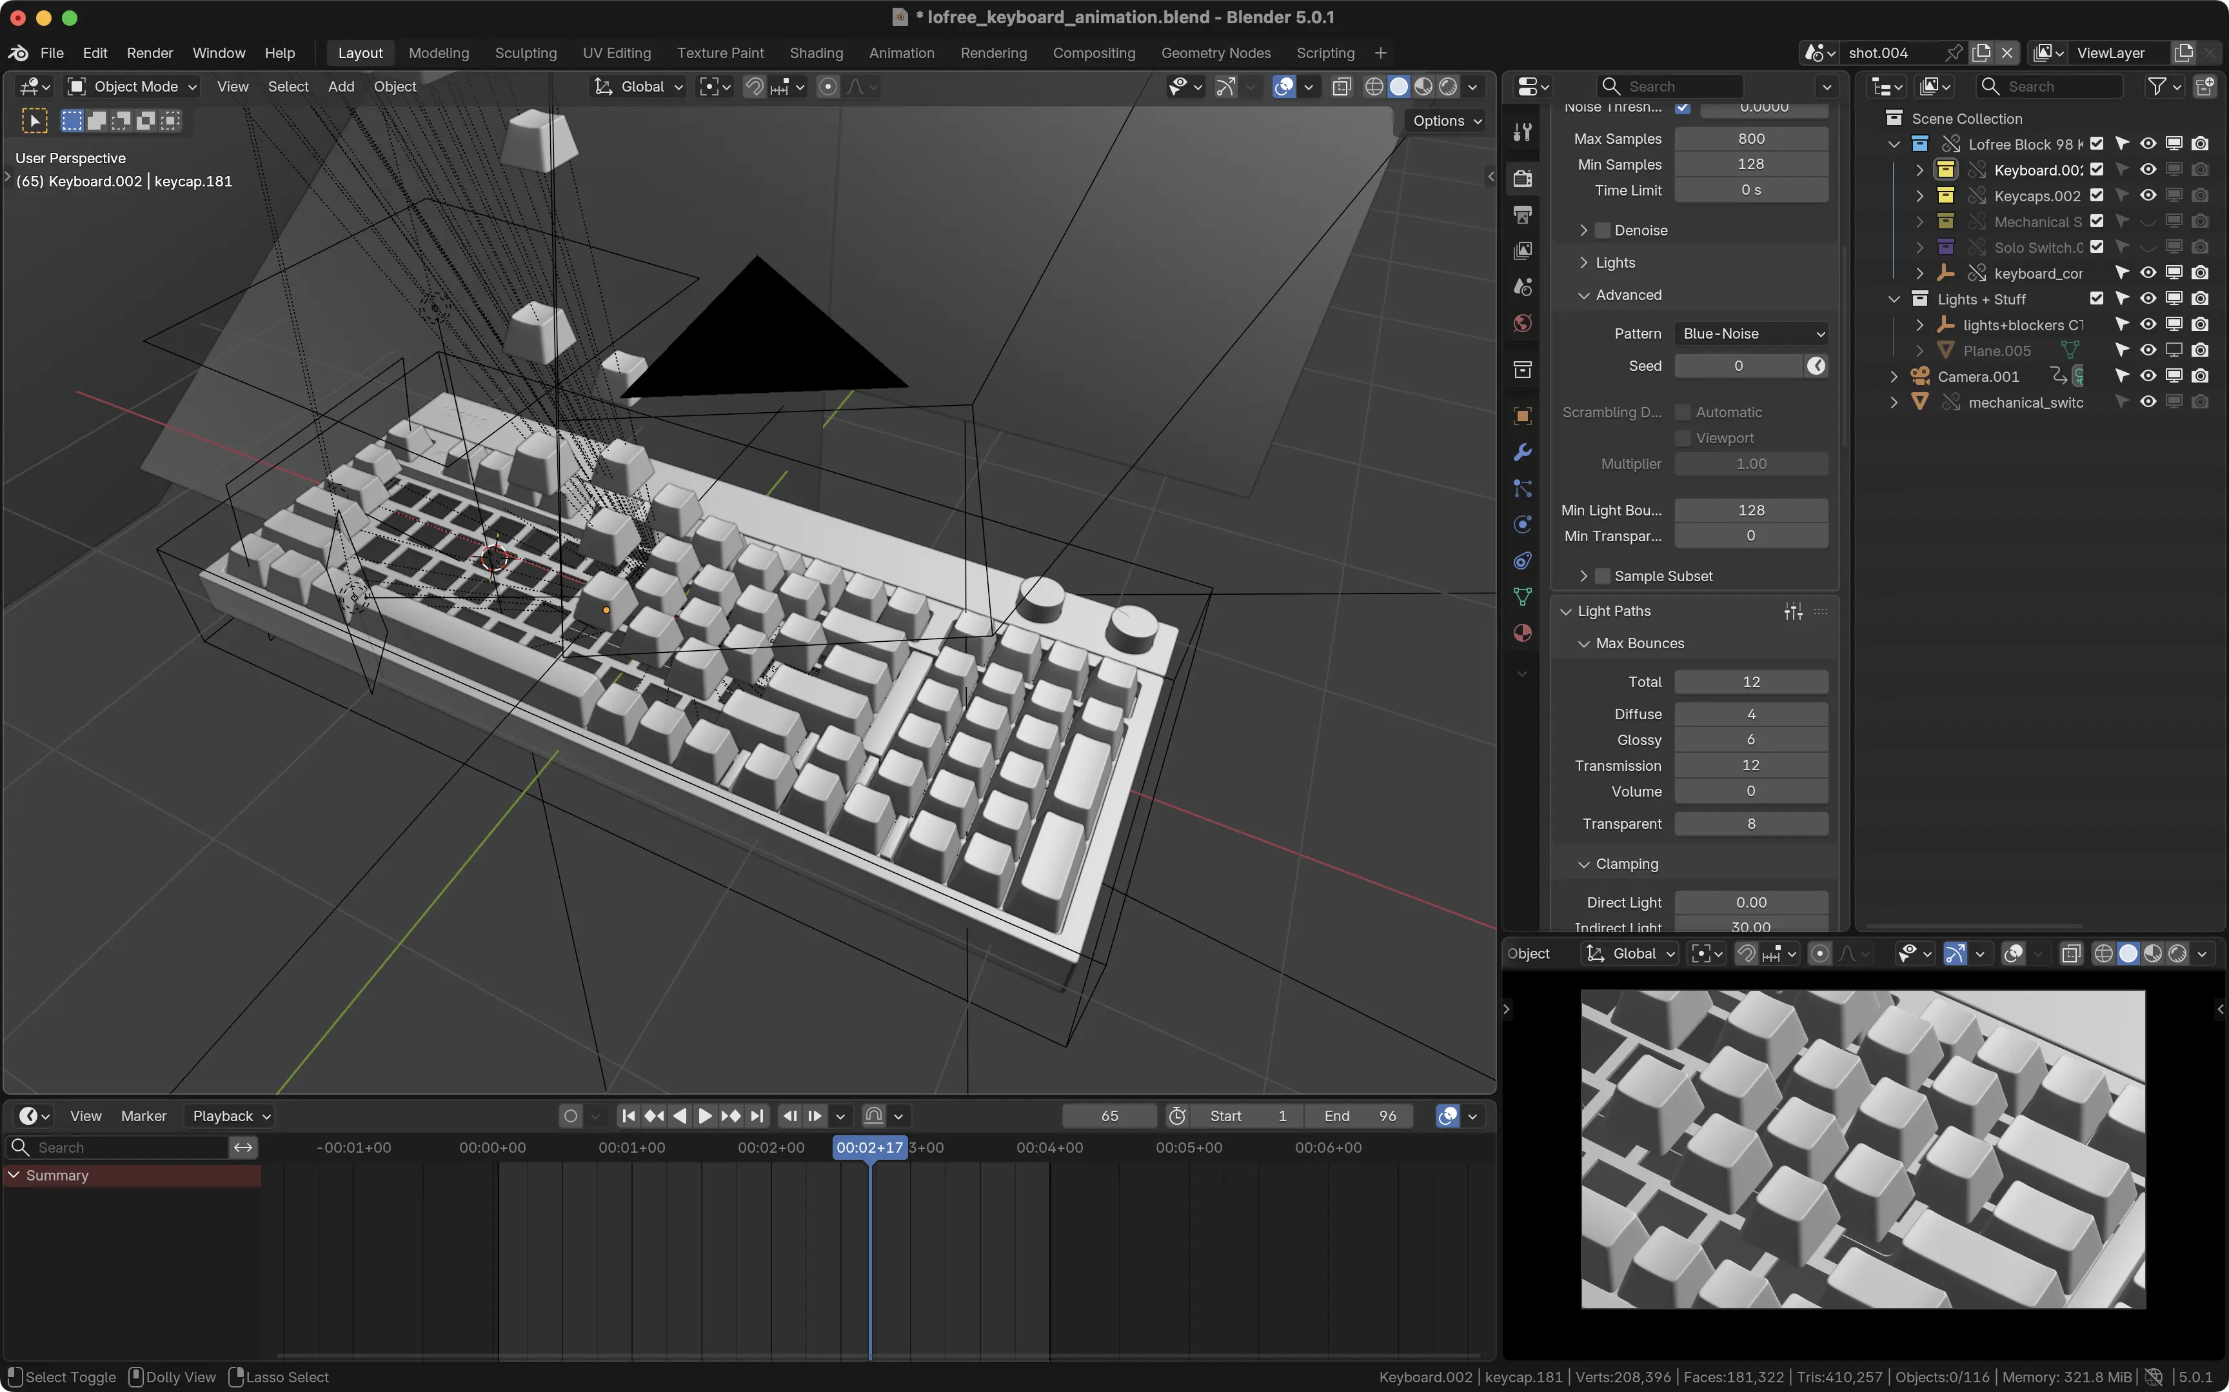Open the Modifiers wrench tab icon
Image resolution: width=2229 pixels, height=1392 pixels.
pos(1523,452)
